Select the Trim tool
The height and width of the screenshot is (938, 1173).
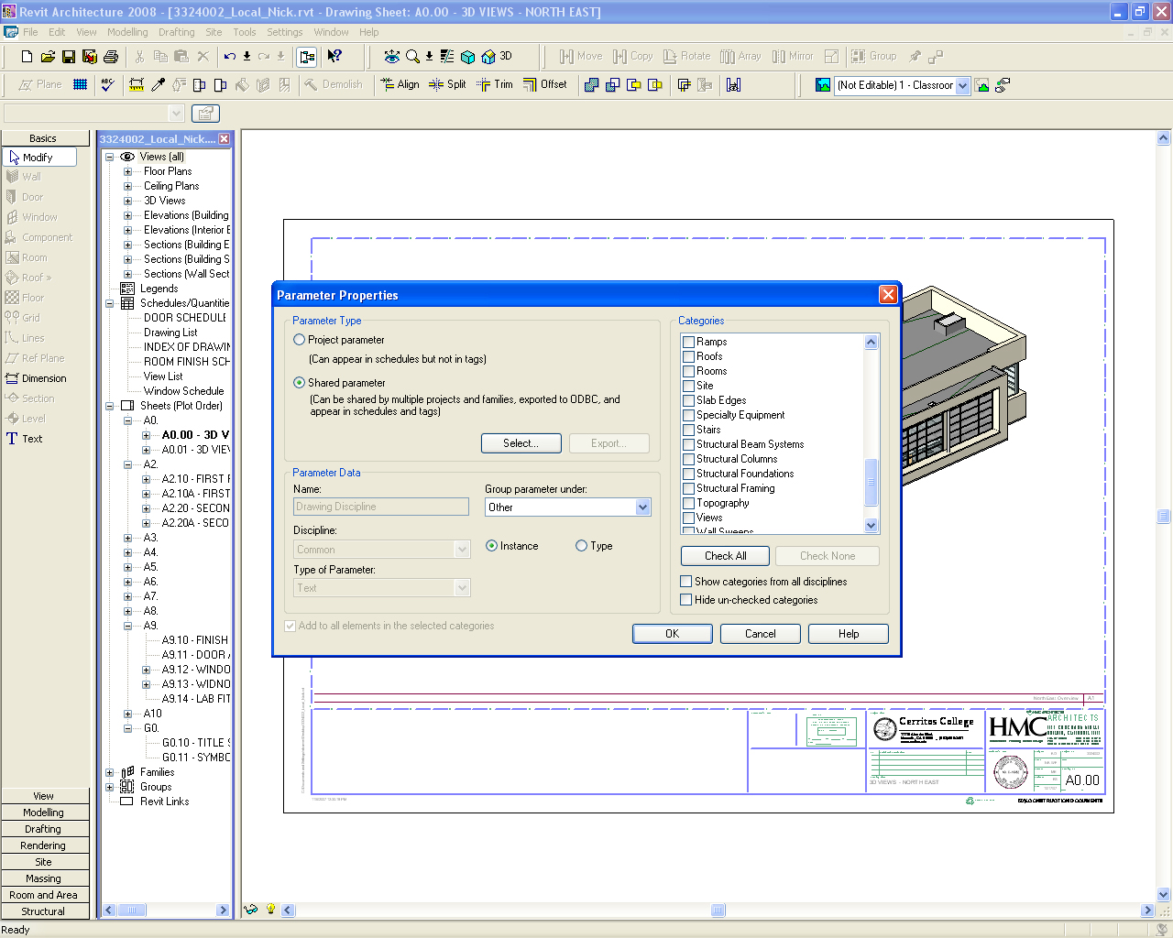(x=495, y=84)
